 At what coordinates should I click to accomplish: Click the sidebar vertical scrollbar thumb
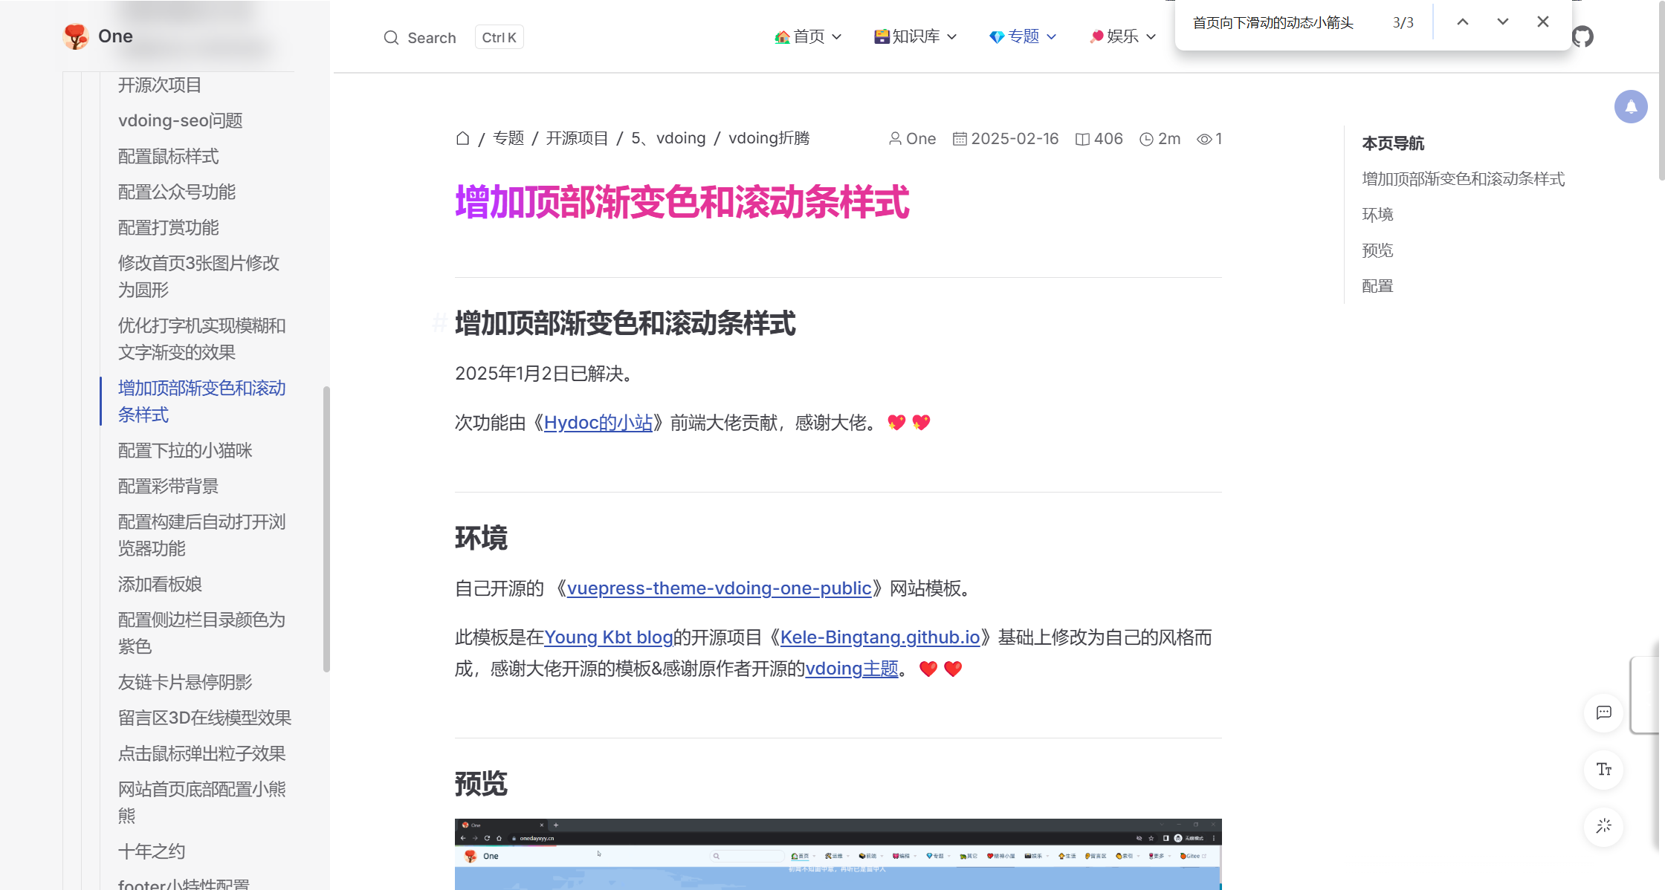click(326, 529)
